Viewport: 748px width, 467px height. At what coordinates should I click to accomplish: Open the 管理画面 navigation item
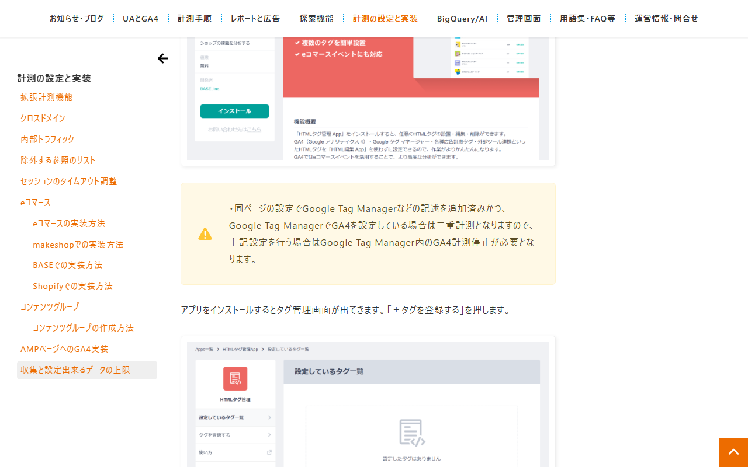click(x=524, y=19)
